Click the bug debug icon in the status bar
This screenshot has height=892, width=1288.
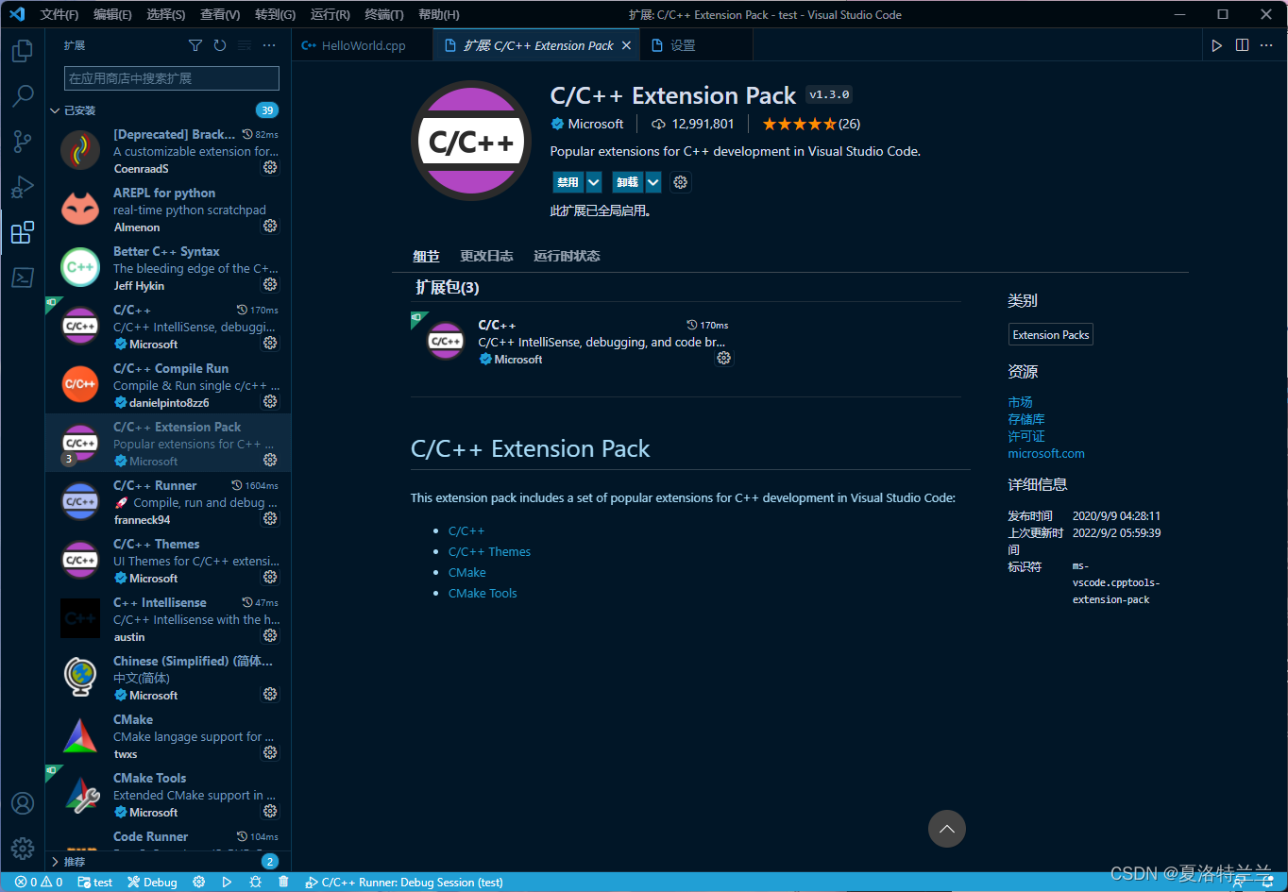(x=255, y=883)
